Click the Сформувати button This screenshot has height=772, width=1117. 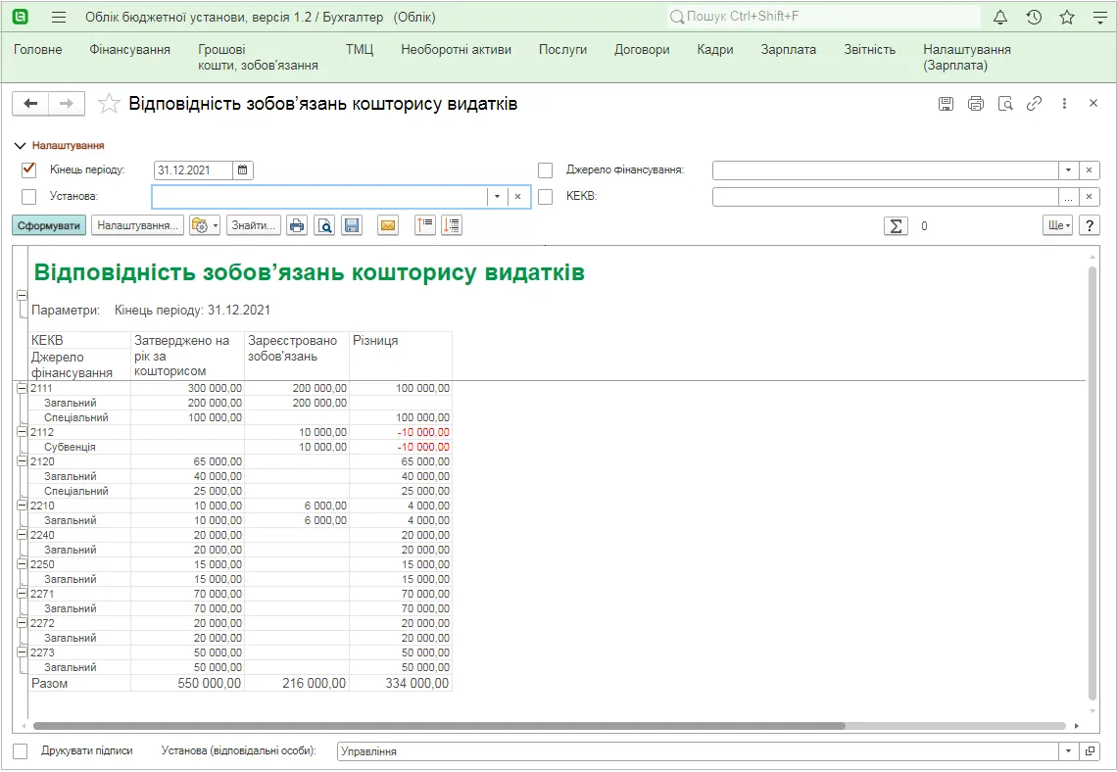pos(49,225)
